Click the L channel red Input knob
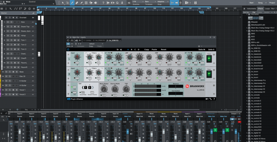The width and height of the screenshot is (277, 142). click(77, 57)
